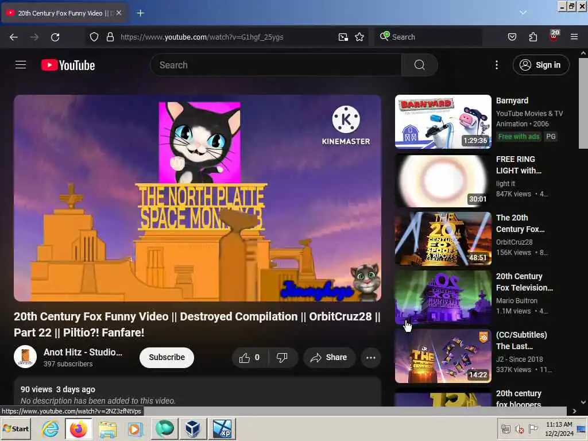Open Windows Explorer folder in taskbar
The image size is (588, 441).
(x=107, y=428)
